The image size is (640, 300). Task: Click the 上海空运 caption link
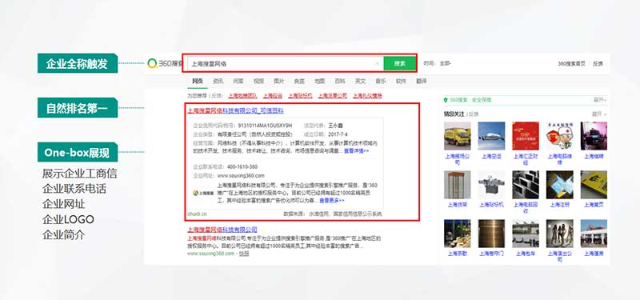click(x=491, y=156)
